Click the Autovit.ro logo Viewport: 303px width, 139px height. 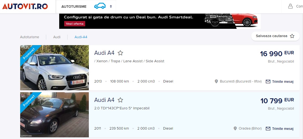25,6
